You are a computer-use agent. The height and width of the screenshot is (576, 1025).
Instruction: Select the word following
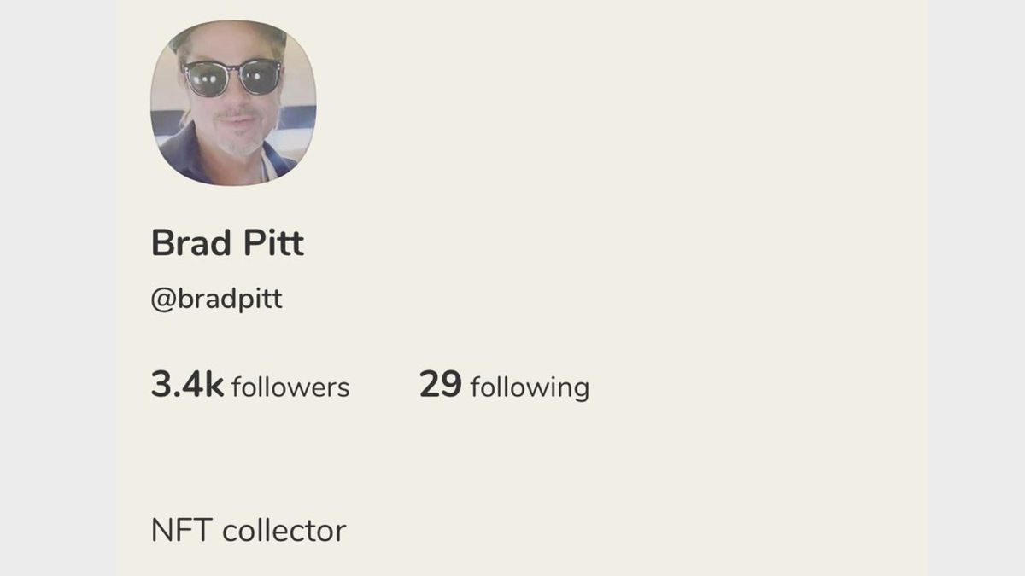point(530,388)
